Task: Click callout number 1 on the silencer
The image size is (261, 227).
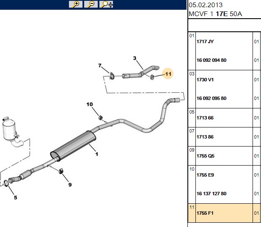Action: click(97, 154)
